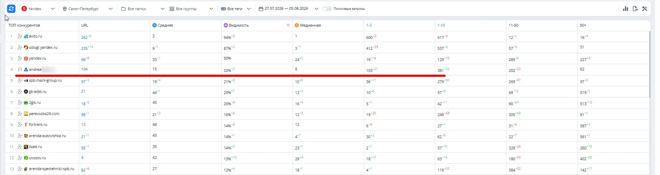Sort by 50+ column header
This screenshot has width=660, height=175.
point(583,25)
